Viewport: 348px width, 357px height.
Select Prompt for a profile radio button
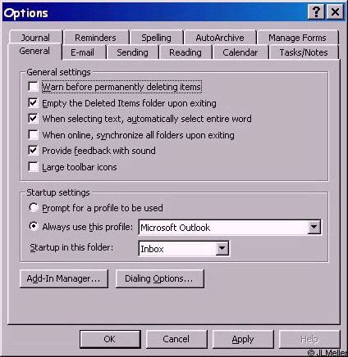[34, 208]
